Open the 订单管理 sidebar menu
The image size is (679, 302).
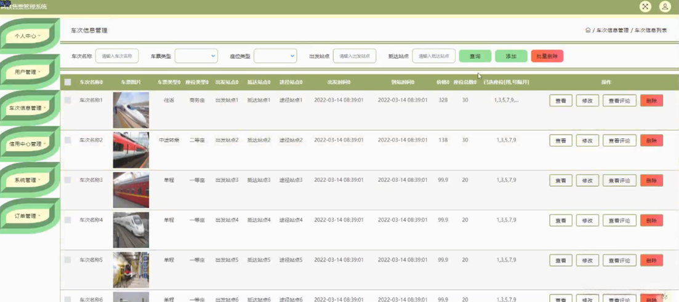pos(28,216)
